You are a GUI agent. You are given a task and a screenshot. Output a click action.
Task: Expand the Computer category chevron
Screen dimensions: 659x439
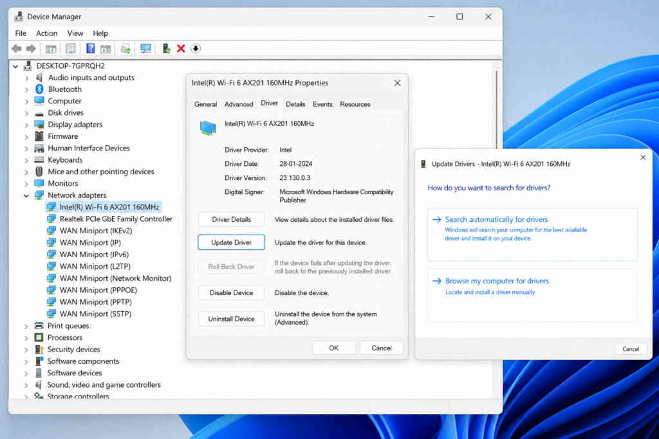click(26, 101)
